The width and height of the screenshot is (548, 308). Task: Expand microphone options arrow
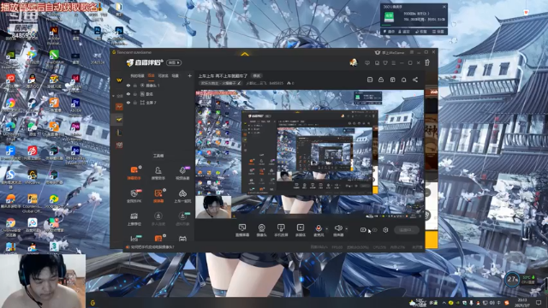pyautogui.click(x=327, y=229)
